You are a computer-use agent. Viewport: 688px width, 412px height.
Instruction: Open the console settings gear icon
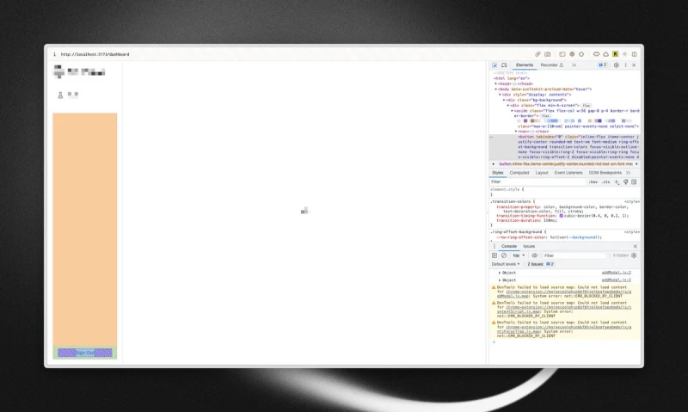(x=635, y=255)
